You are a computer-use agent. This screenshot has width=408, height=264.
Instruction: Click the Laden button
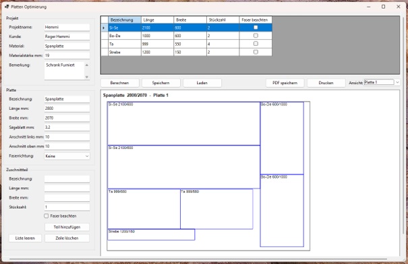point(202,83)
